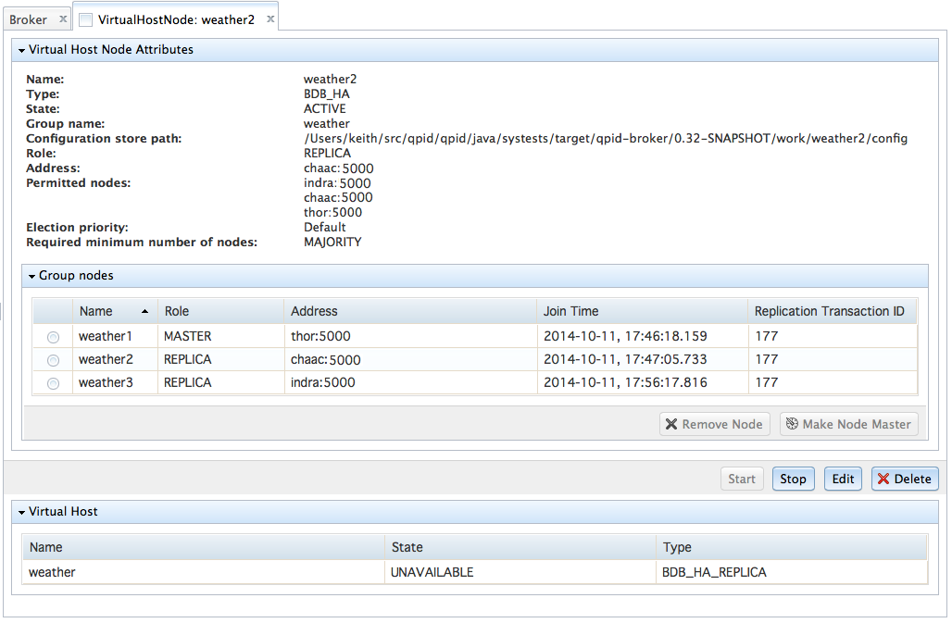The width and height of the screenshot is (952, 623).
Task: Click the Make Node Master icon
Action: point(792,424)
